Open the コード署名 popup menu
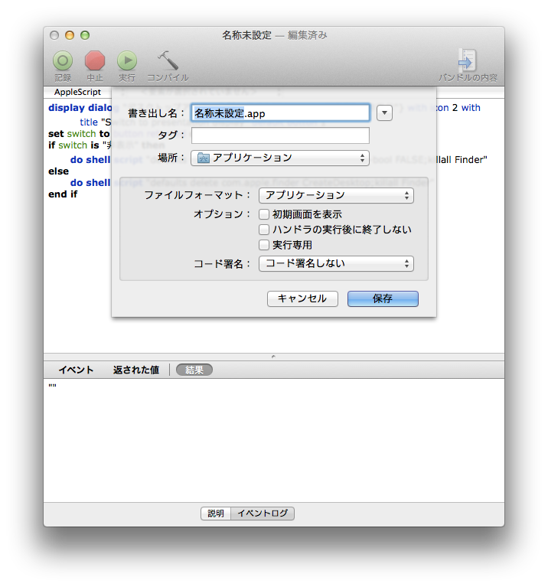This screenshot has height=587, width=548. tap(336, 263)
